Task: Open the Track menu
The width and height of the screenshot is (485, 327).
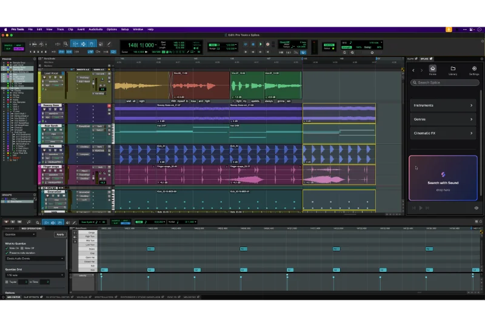Action: coord(60,29)
